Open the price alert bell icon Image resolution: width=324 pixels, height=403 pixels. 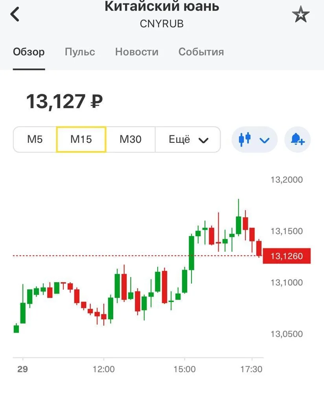point(298,139)
